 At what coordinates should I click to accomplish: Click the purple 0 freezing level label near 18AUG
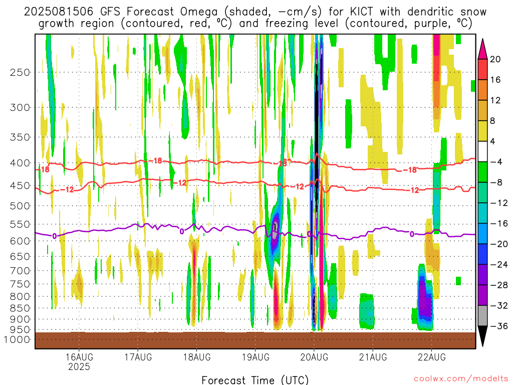click(181, 232)
